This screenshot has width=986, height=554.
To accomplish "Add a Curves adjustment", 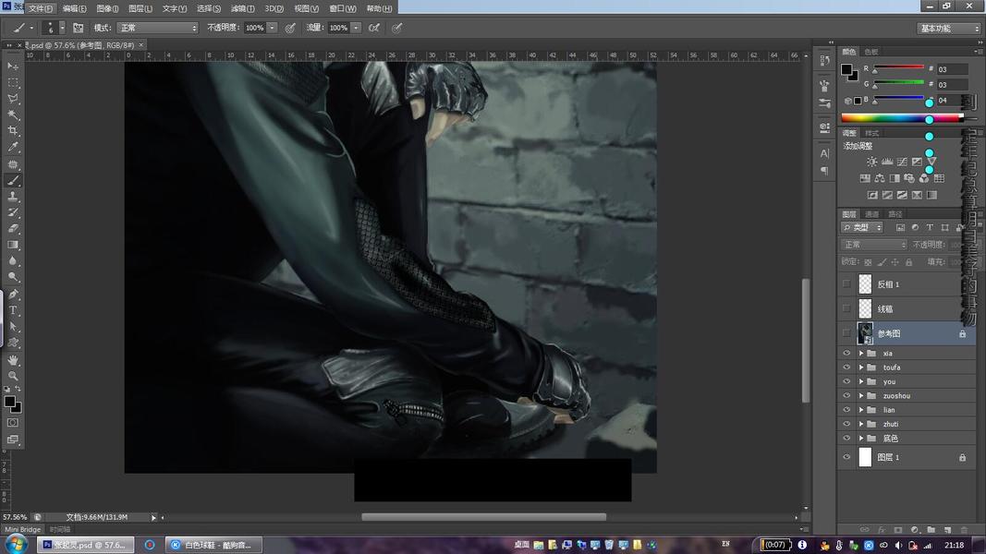I will [902, 163].
